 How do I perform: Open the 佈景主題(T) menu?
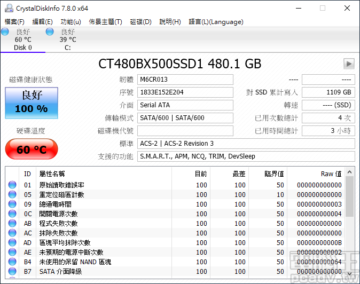click(106, 22)
